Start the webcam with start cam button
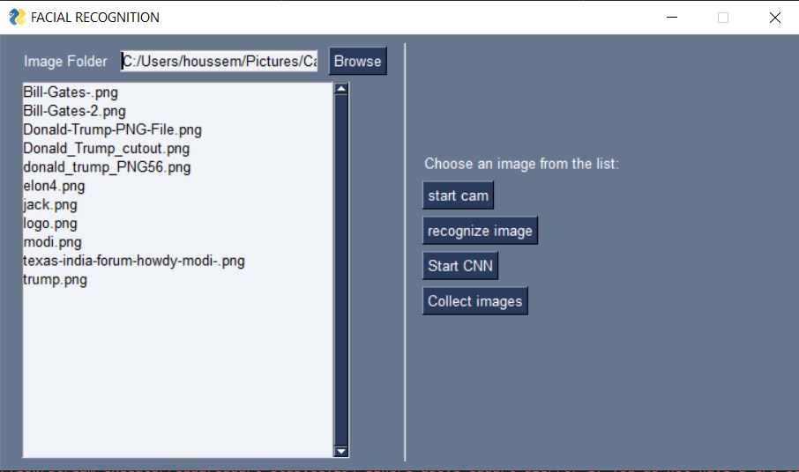Image resolution: width=799 pixels, height=472 pixels. coord(458,195)
